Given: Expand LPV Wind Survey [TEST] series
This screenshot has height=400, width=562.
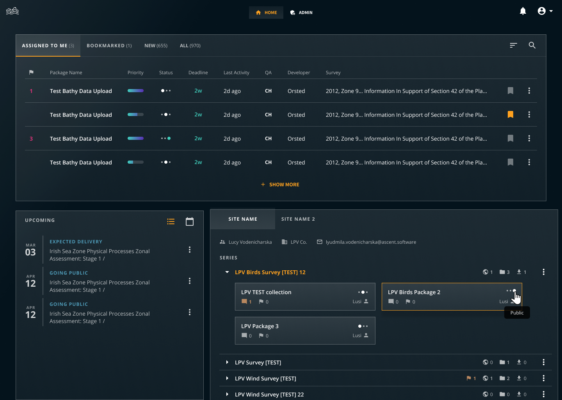Looking at the screenshot, I should [x=227, y=379].
